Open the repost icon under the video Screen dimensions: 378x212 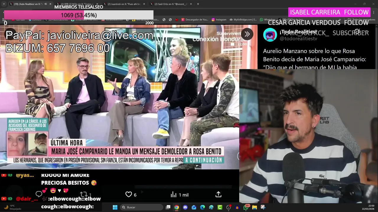coord(84,194)
